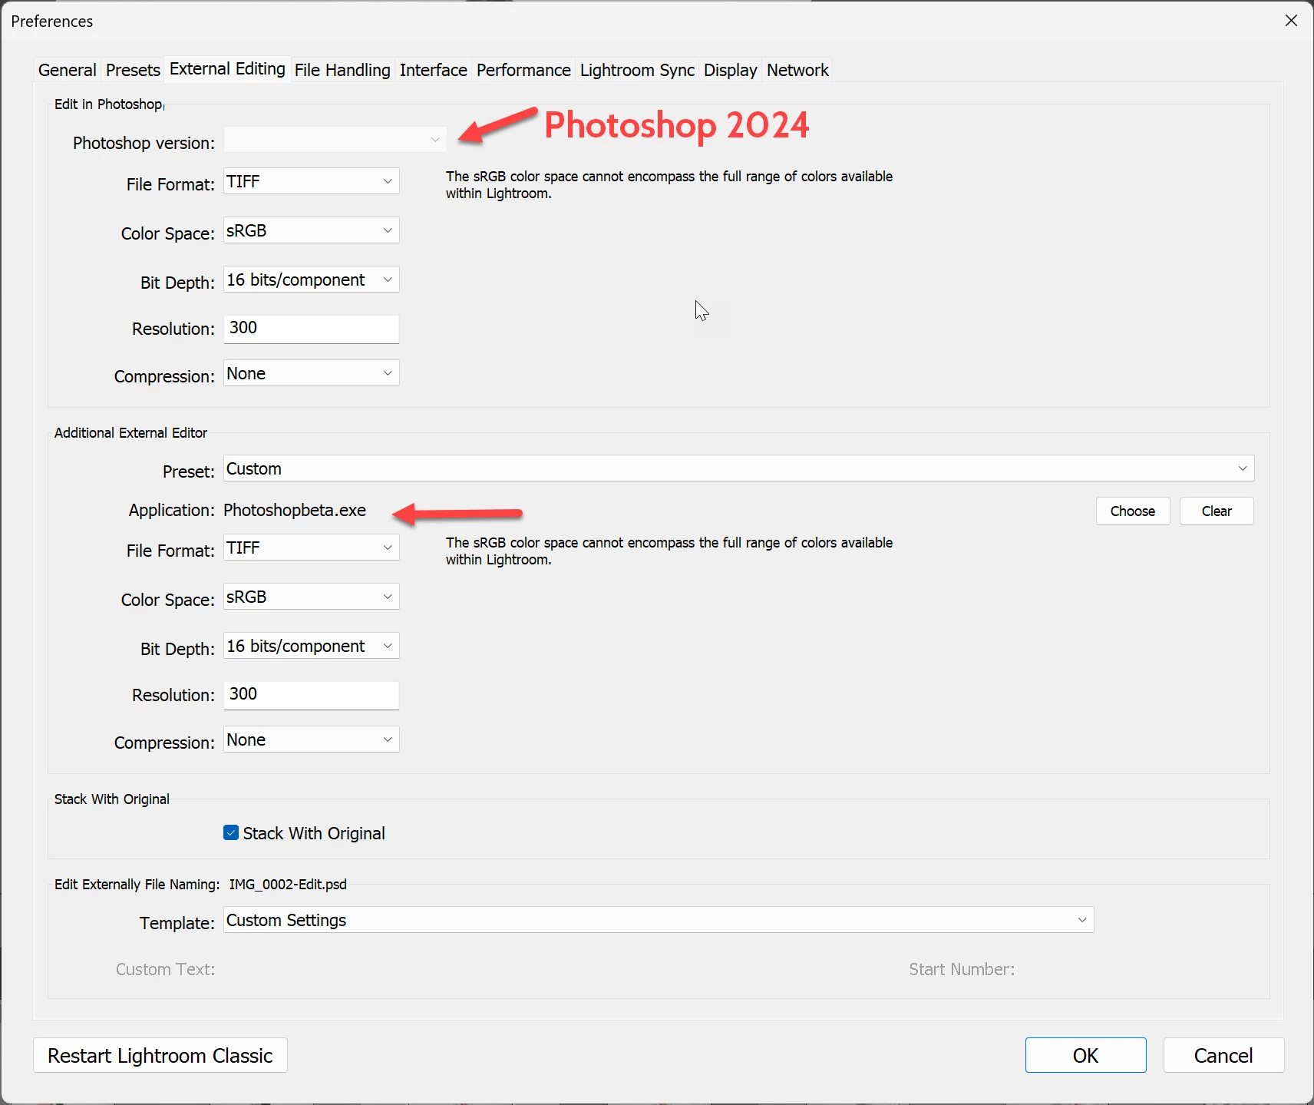Switch to the General tab
1314x1105 pixels.
point(68,70)
